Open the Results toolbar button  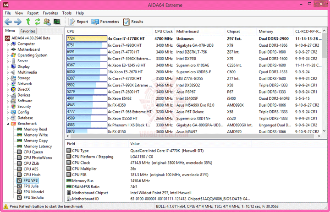pyautogui.click(x=133, y=22)
